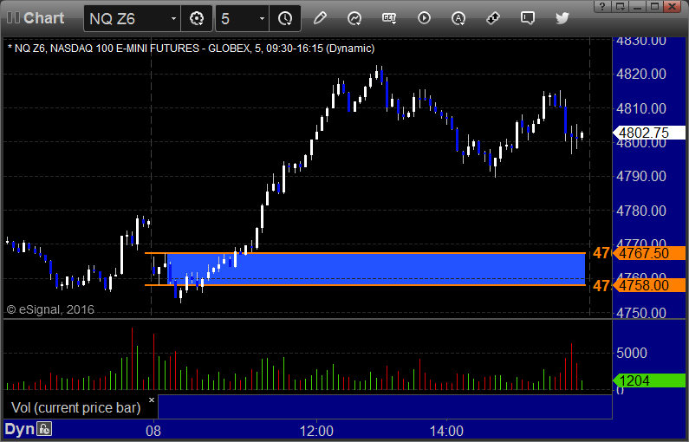Click the Chart window grip handle
This screenshot has height=442, width=689.
13,18
